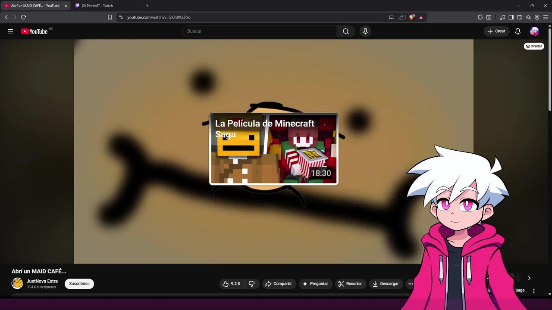
Task: Click the scrollbar down arrow
Action: pos(549,294)
